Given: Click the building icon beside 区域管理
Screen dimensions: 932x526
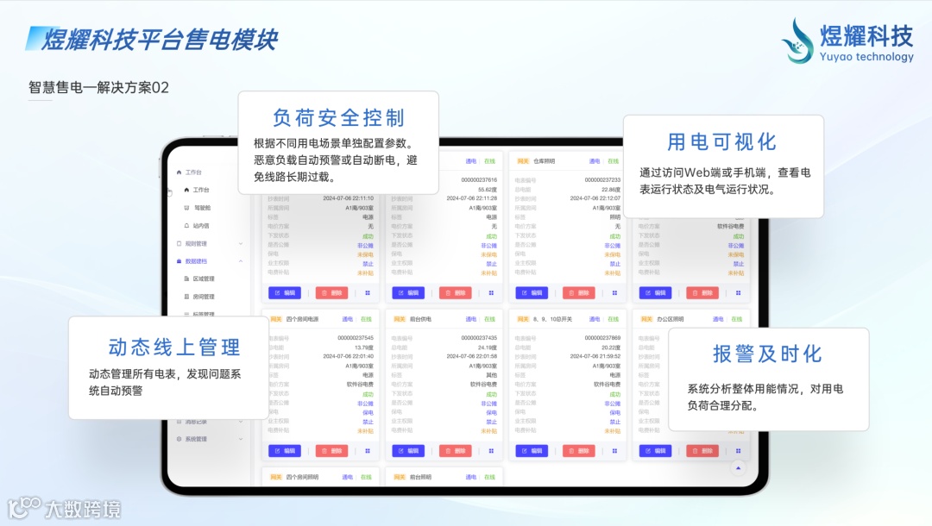Looking at the screenshot, I should pos(186,279).
